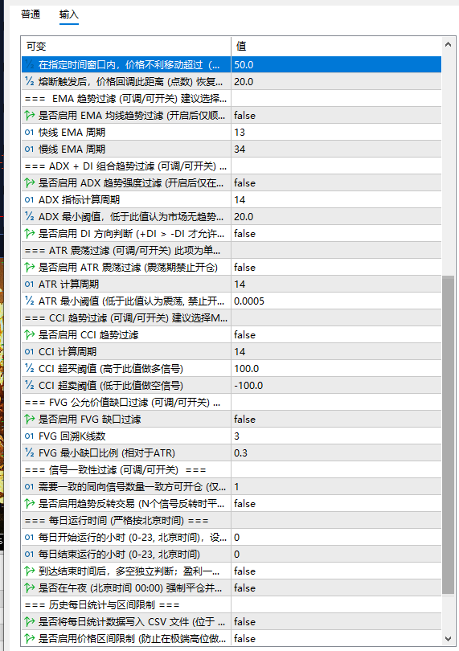Image resolution: width=459 pixels, height=651 pixels.
Task: Select the 每日运行时间 section header row
Action: click(x=232, y=520)
